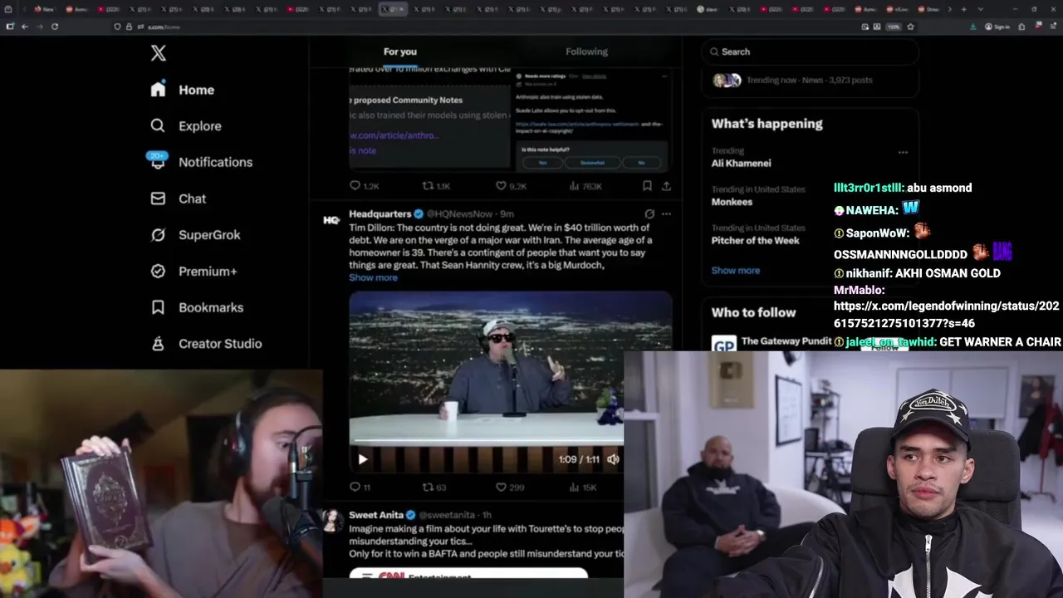This screenshot has width=1063, height=598.
Task: Open the Home page icon
Action: click(158, 90)
